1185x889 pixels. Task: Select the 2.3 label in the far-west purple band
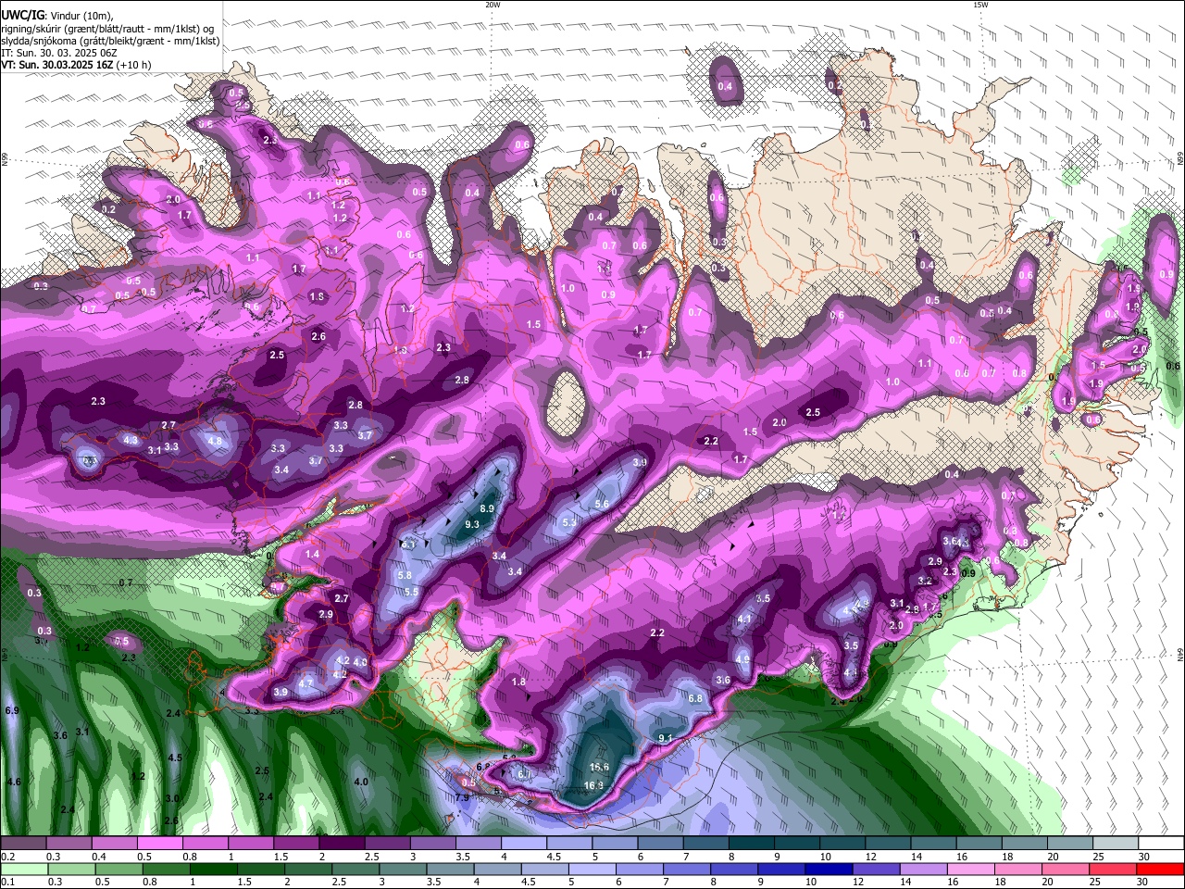tap(98, 401)
